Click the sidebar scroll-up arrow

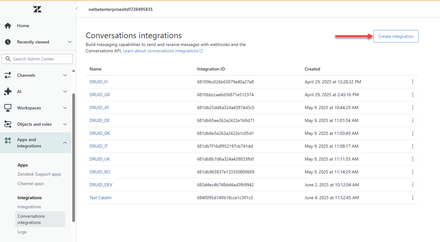pyautogui.click(x=74, y=71)
